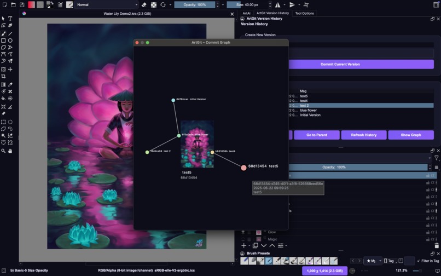Select the Freehand Brush tool
Screen dimensions: 441x276
pos(3,33)
